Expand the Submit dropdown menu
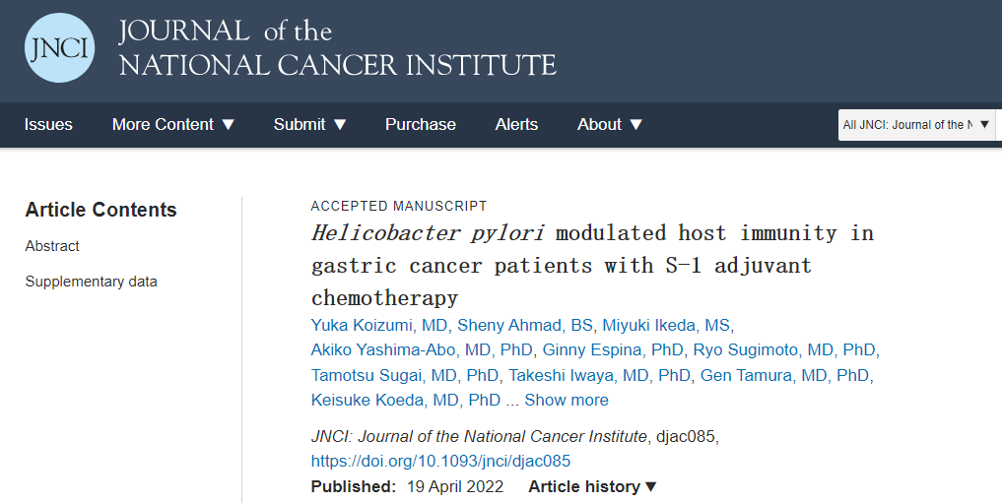1002x503 pixels. (x=310, y=124)
